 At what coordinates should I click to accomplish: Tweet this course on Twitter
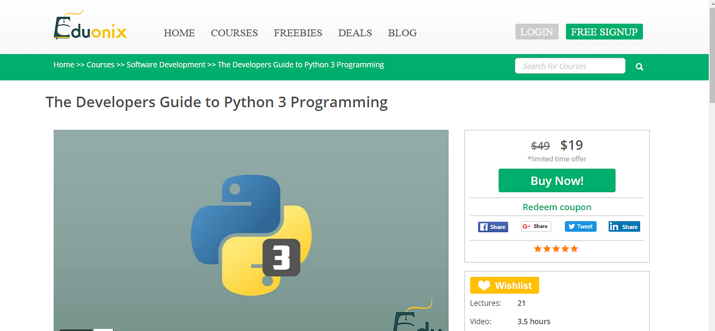580,226
